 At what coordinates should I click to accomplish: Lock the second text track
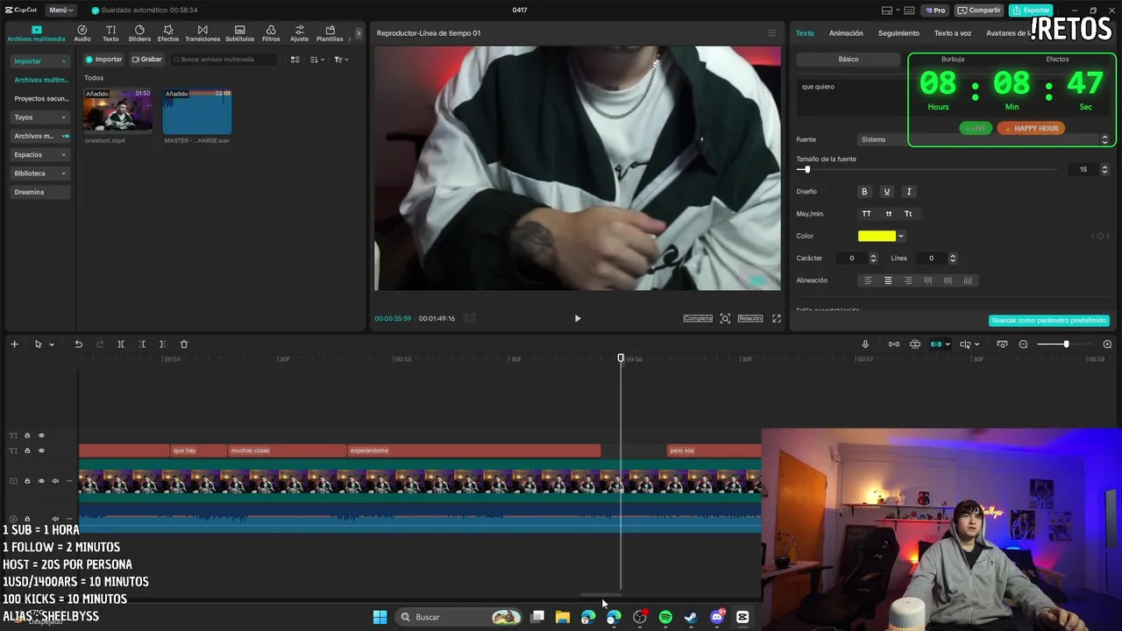(27, 450)
